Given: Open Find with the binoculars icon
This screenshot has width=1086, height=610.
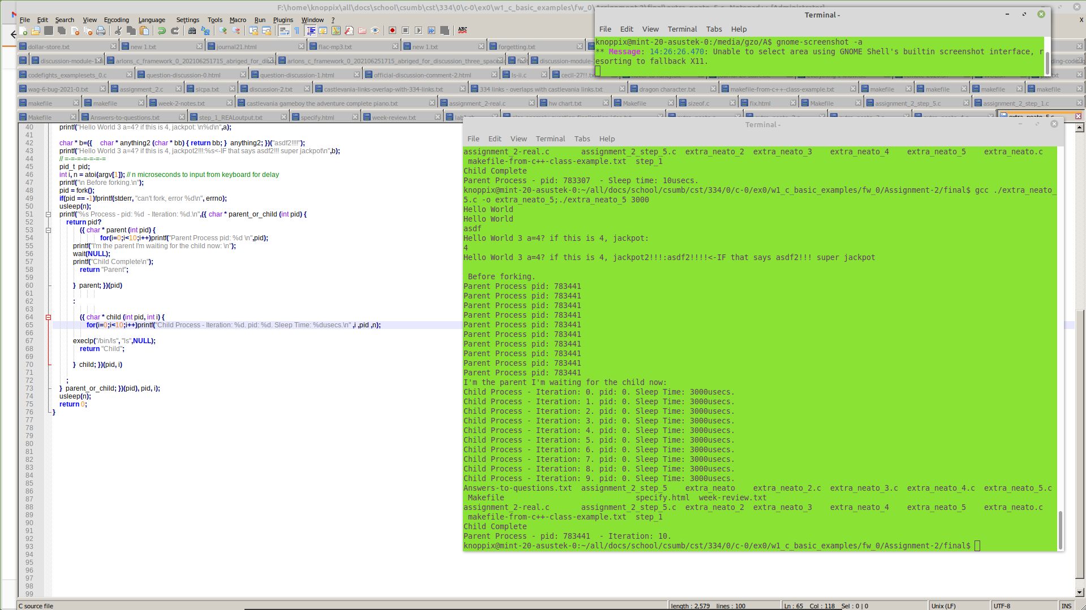Looking at the screenshot, I should point(192,31).
